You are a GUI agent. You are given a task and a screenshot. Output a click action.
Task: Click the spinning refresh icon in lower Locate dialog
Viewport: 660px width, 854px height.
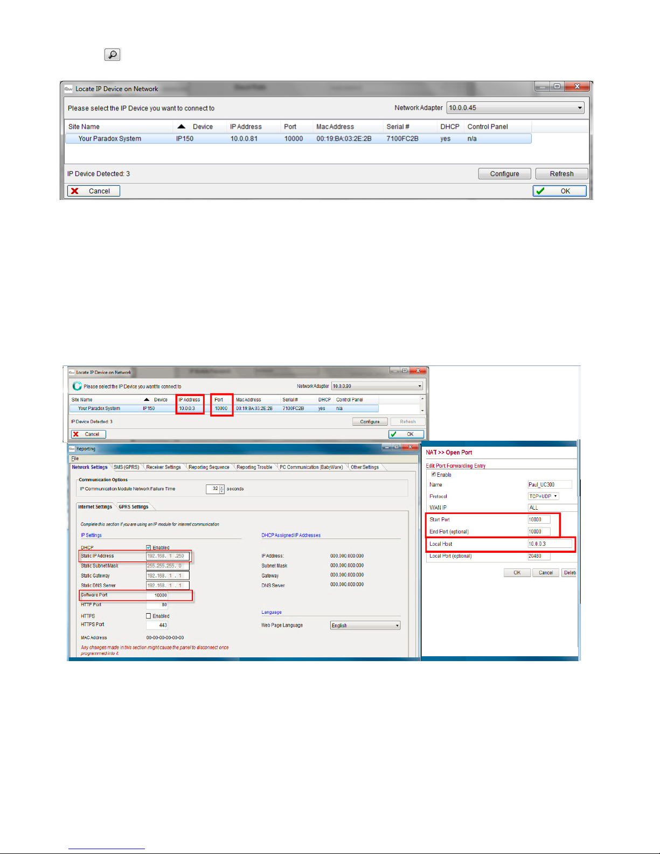coord(77,386)
